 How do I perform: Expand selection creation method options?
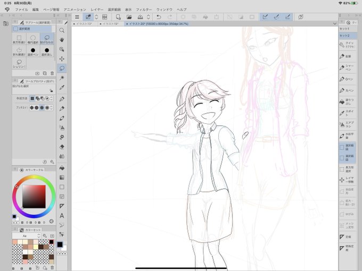click(51, 98)
